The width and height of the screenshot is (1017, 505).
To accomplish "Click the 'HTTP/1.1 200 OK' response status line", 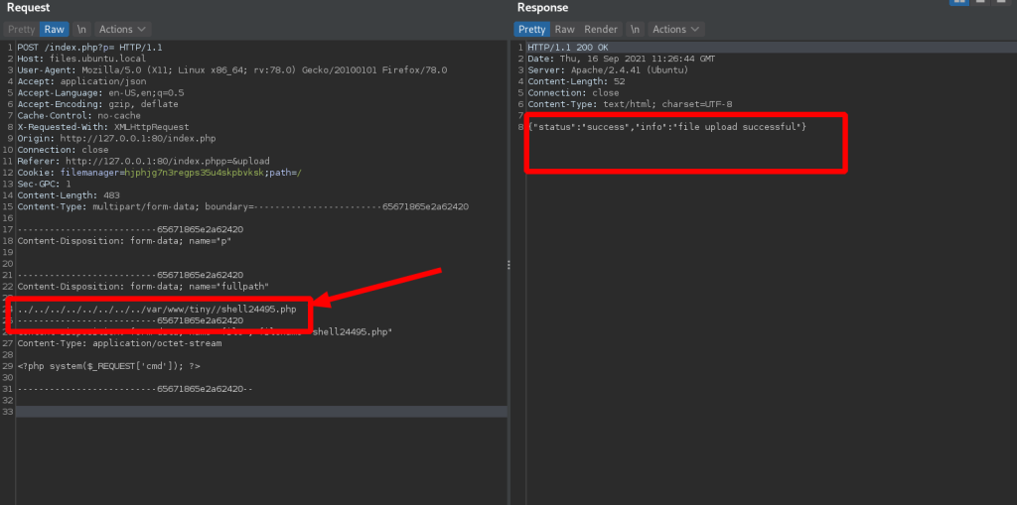I will pos(568,48).
